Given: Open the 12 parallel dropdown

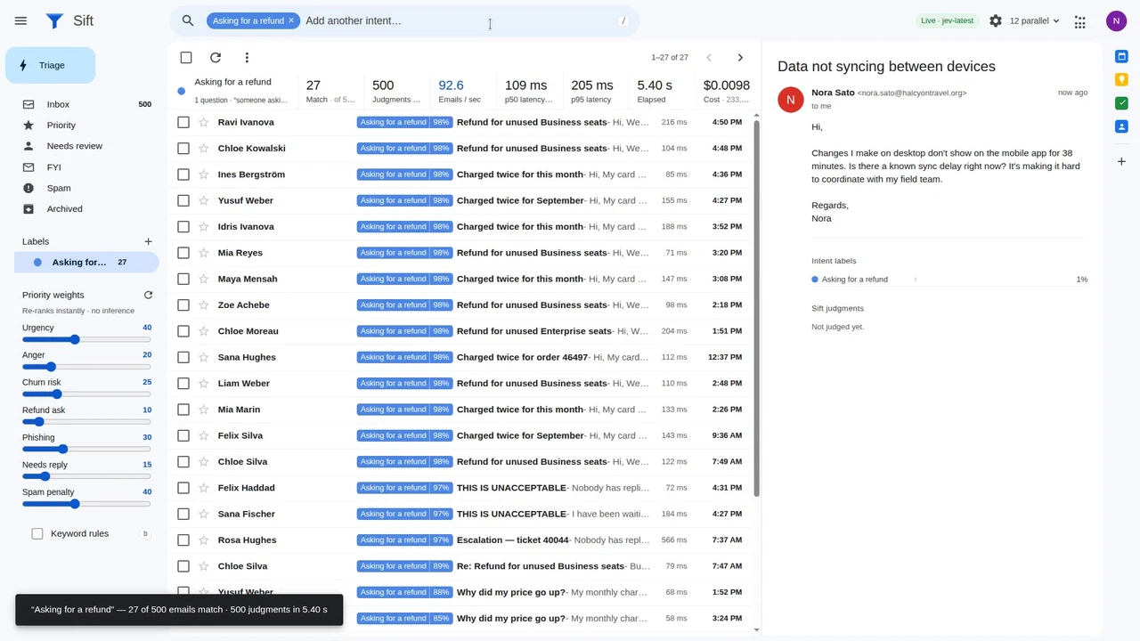Looking at the screenshot, I should [x=1034, y=20].
